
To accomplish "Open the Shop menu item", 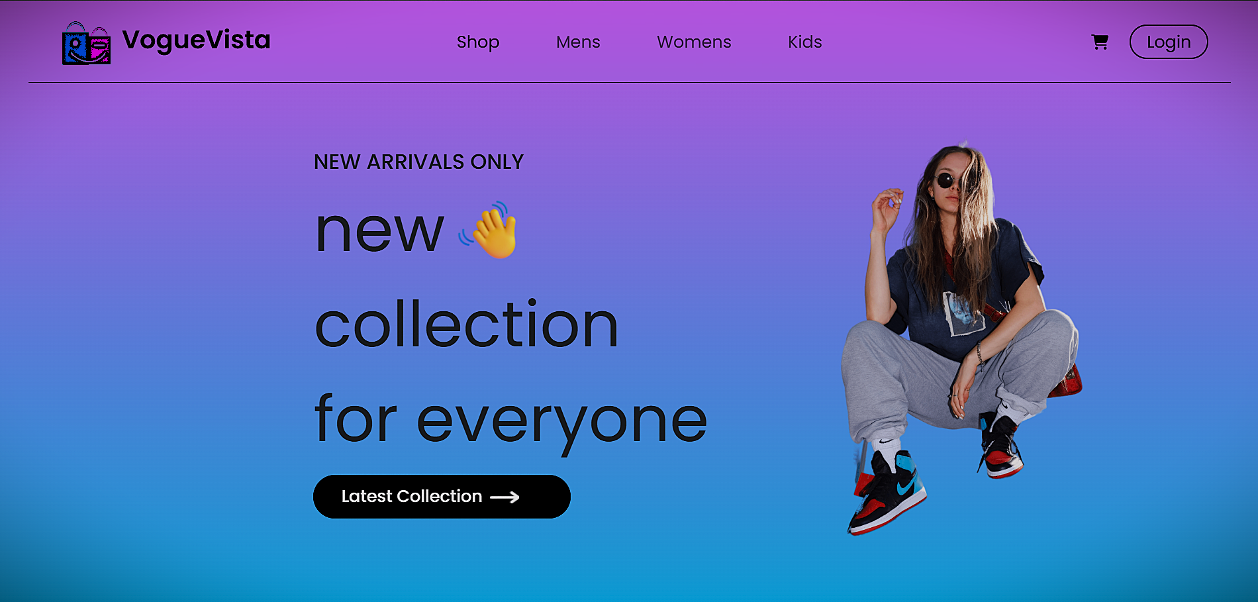I will pyautogui.click(x=478, y=42).
